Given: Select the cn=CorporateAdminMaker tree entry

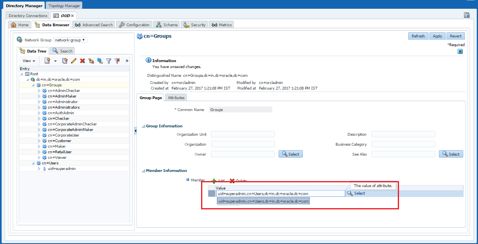Looking at the screenshot, I should coord(70,130).
